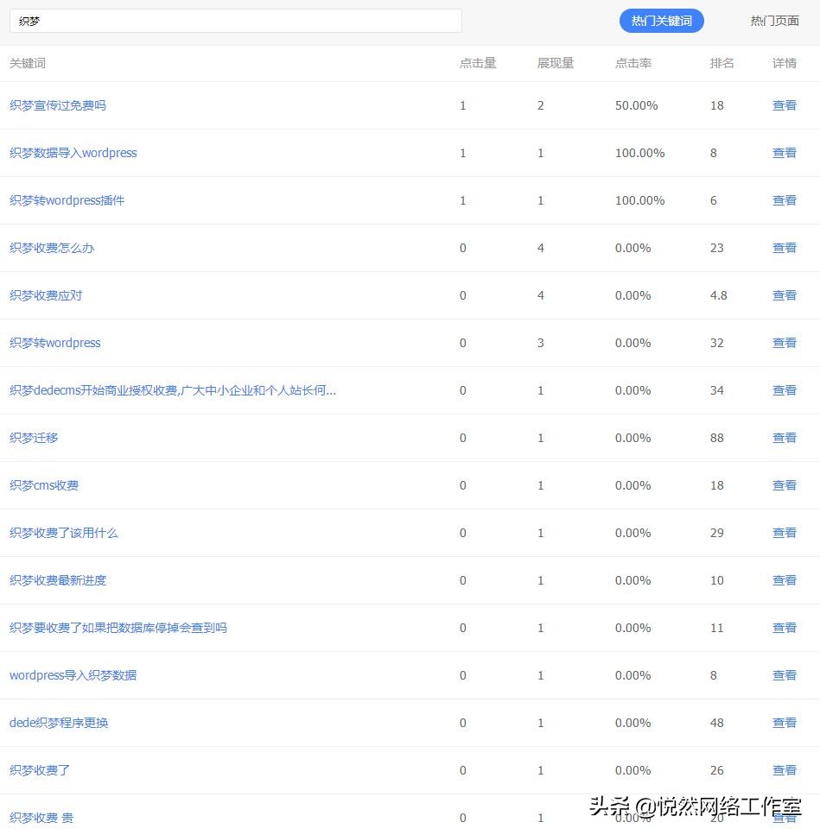View details for 织梦收费最新进度 row
The width and height of the screenshot is (820, 835).
[x=785, y=580]
